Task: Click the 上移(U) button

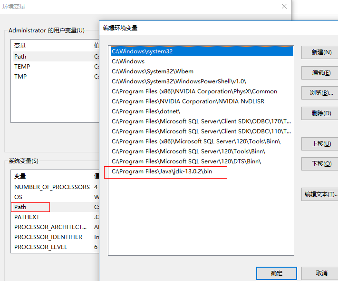Action: tap(319, 144)
